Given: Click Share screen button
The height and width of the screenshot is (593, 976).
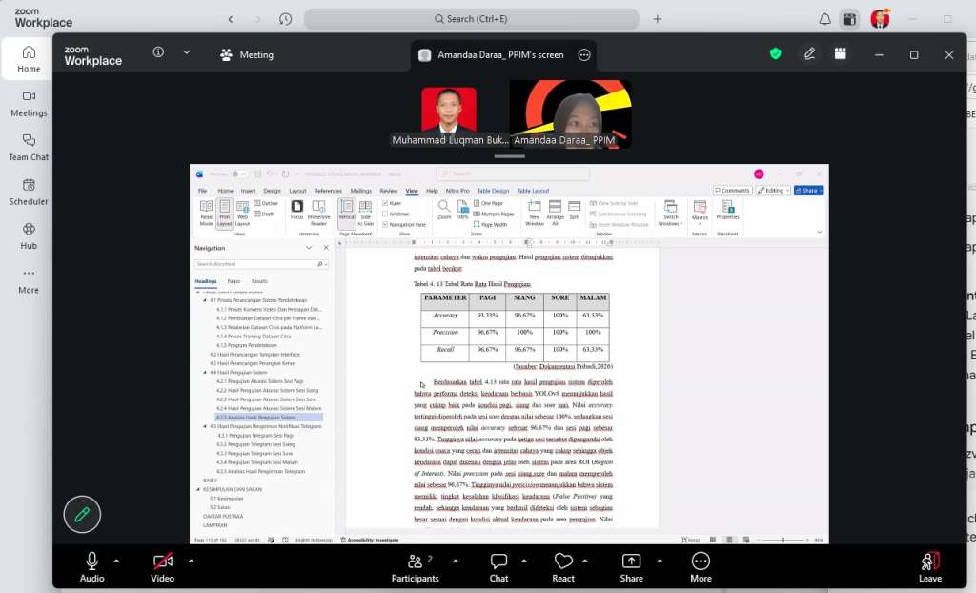Looking at the screenshot, I should pyautogui.click(x=631, y=567).
